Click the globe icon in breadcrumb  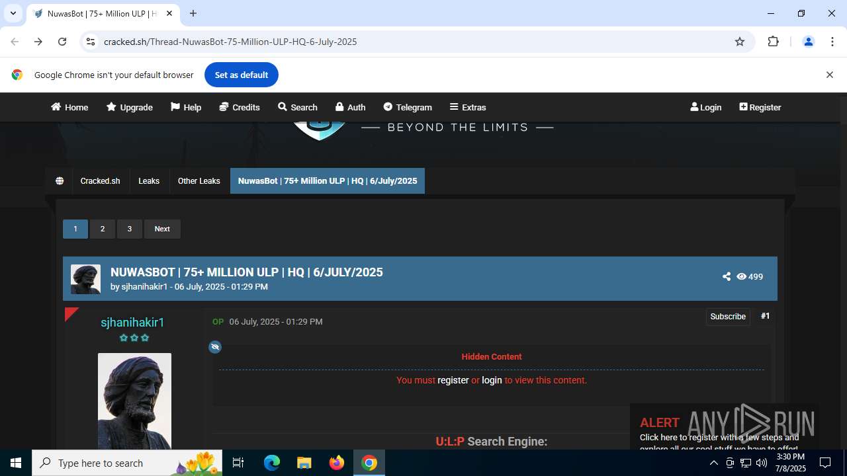coord(60,180)
